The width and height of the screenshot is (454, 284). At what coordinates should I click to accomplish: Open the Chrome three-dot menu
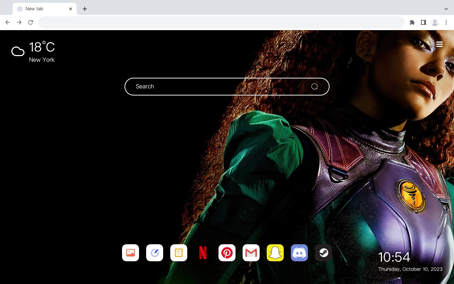coord(446,22)
